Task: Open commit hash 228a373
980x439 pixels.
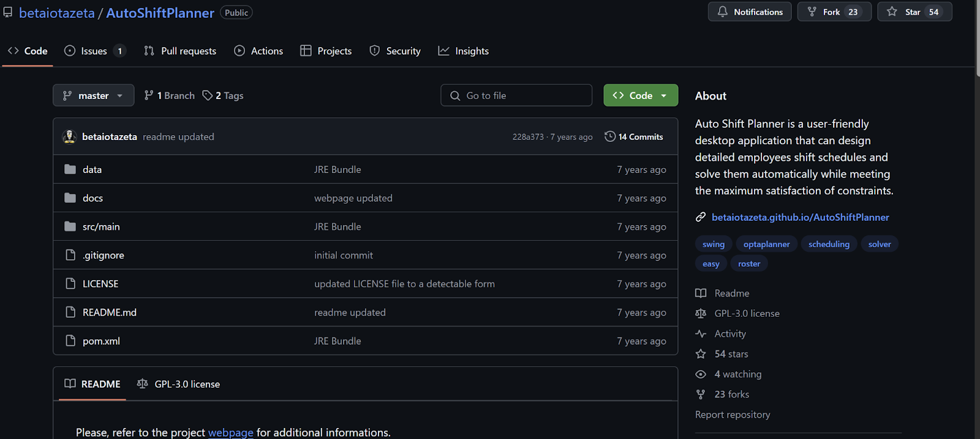Action: (528, 137)
